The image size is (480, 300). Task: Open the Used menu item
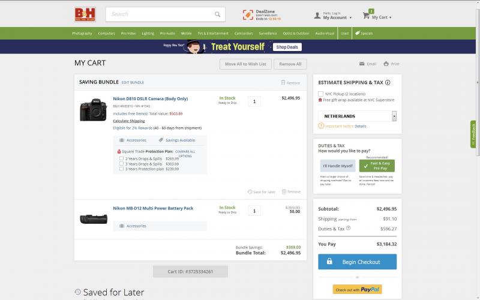344,33
